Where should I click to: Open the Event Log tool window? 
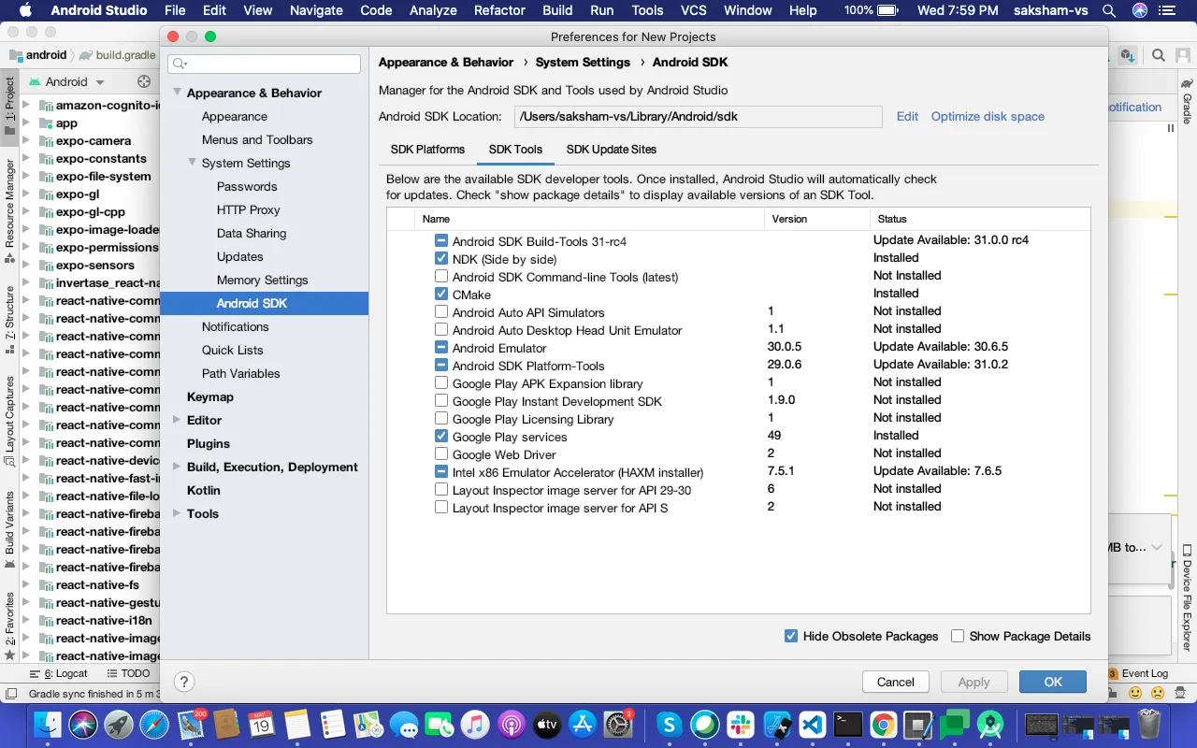(1137, 673)
